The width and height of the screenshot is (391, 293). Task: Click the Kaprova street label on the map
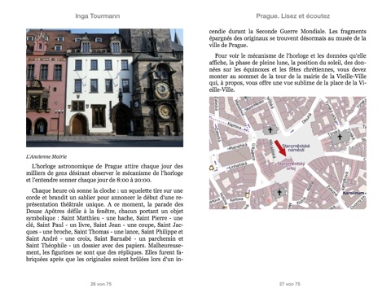coord(235,126)
